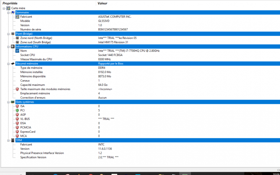Click the INTC manufacturer value
The image size is (280, 175).
[x=101, y=145]
